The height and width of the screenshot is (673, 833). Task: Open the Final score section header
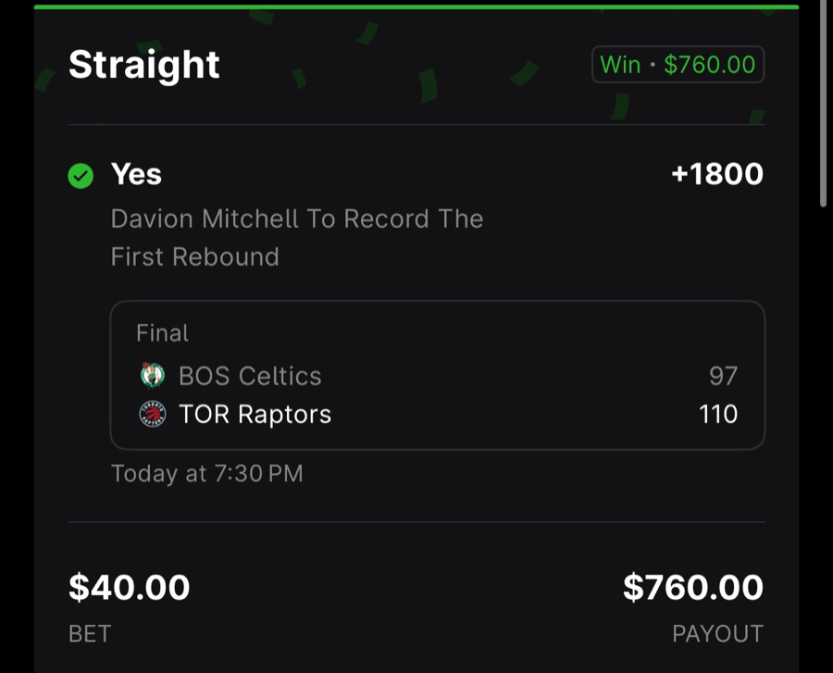pos(162,332)
